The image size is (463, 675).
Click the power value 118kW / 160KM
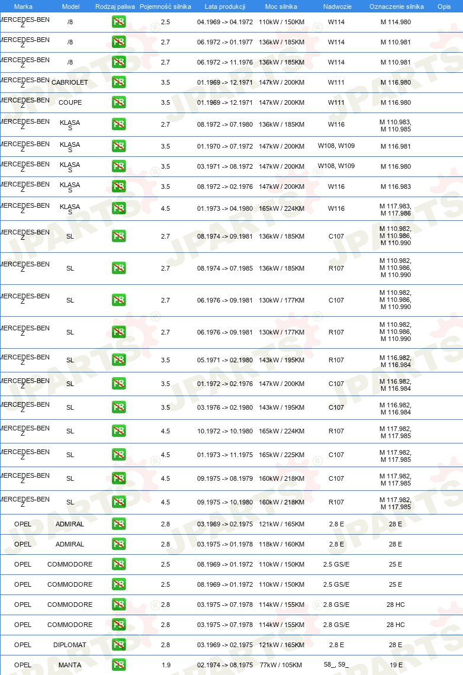(x=281, y=544)
